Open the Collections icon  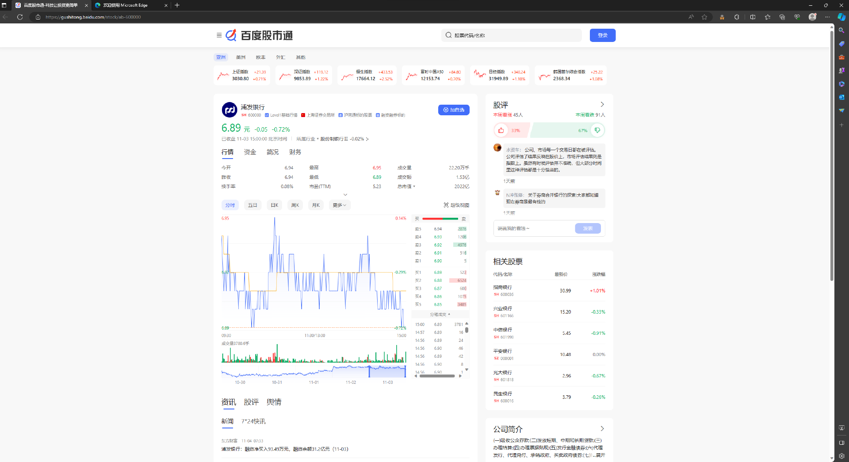[782, 17]
